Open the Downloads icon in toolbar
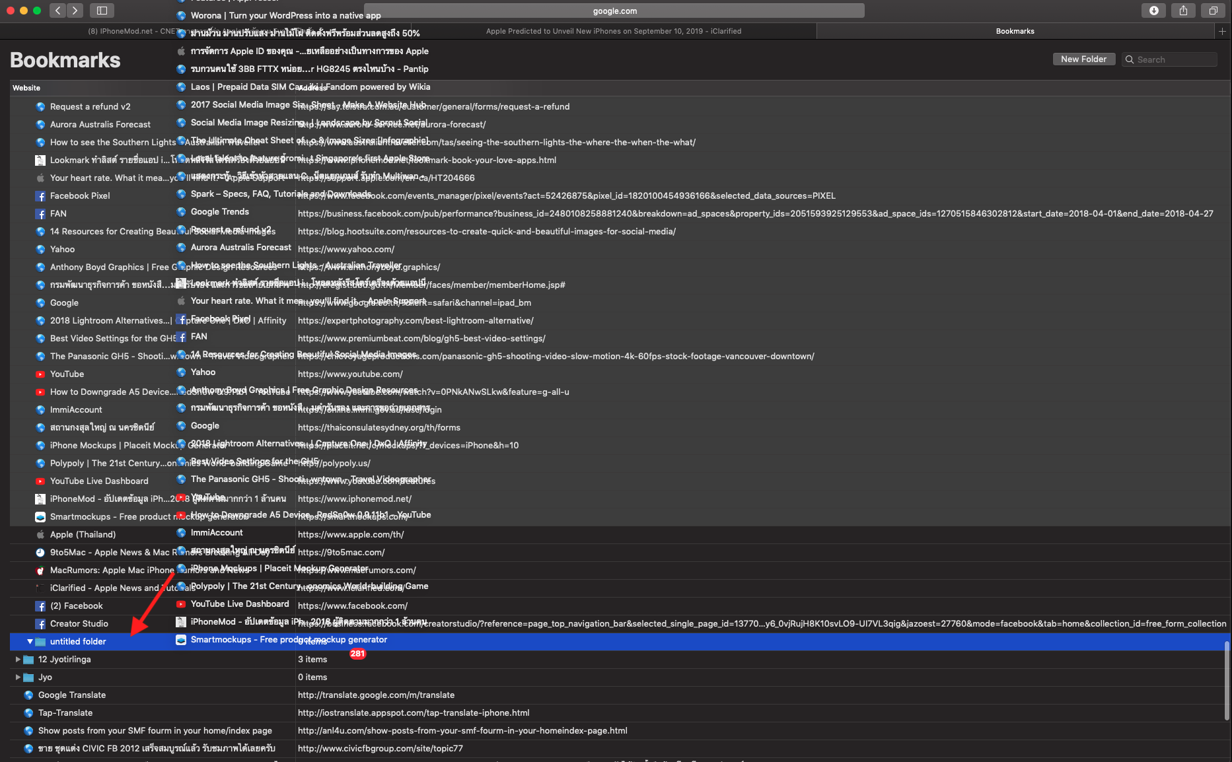The image size is (1232, 762). 1153,11
